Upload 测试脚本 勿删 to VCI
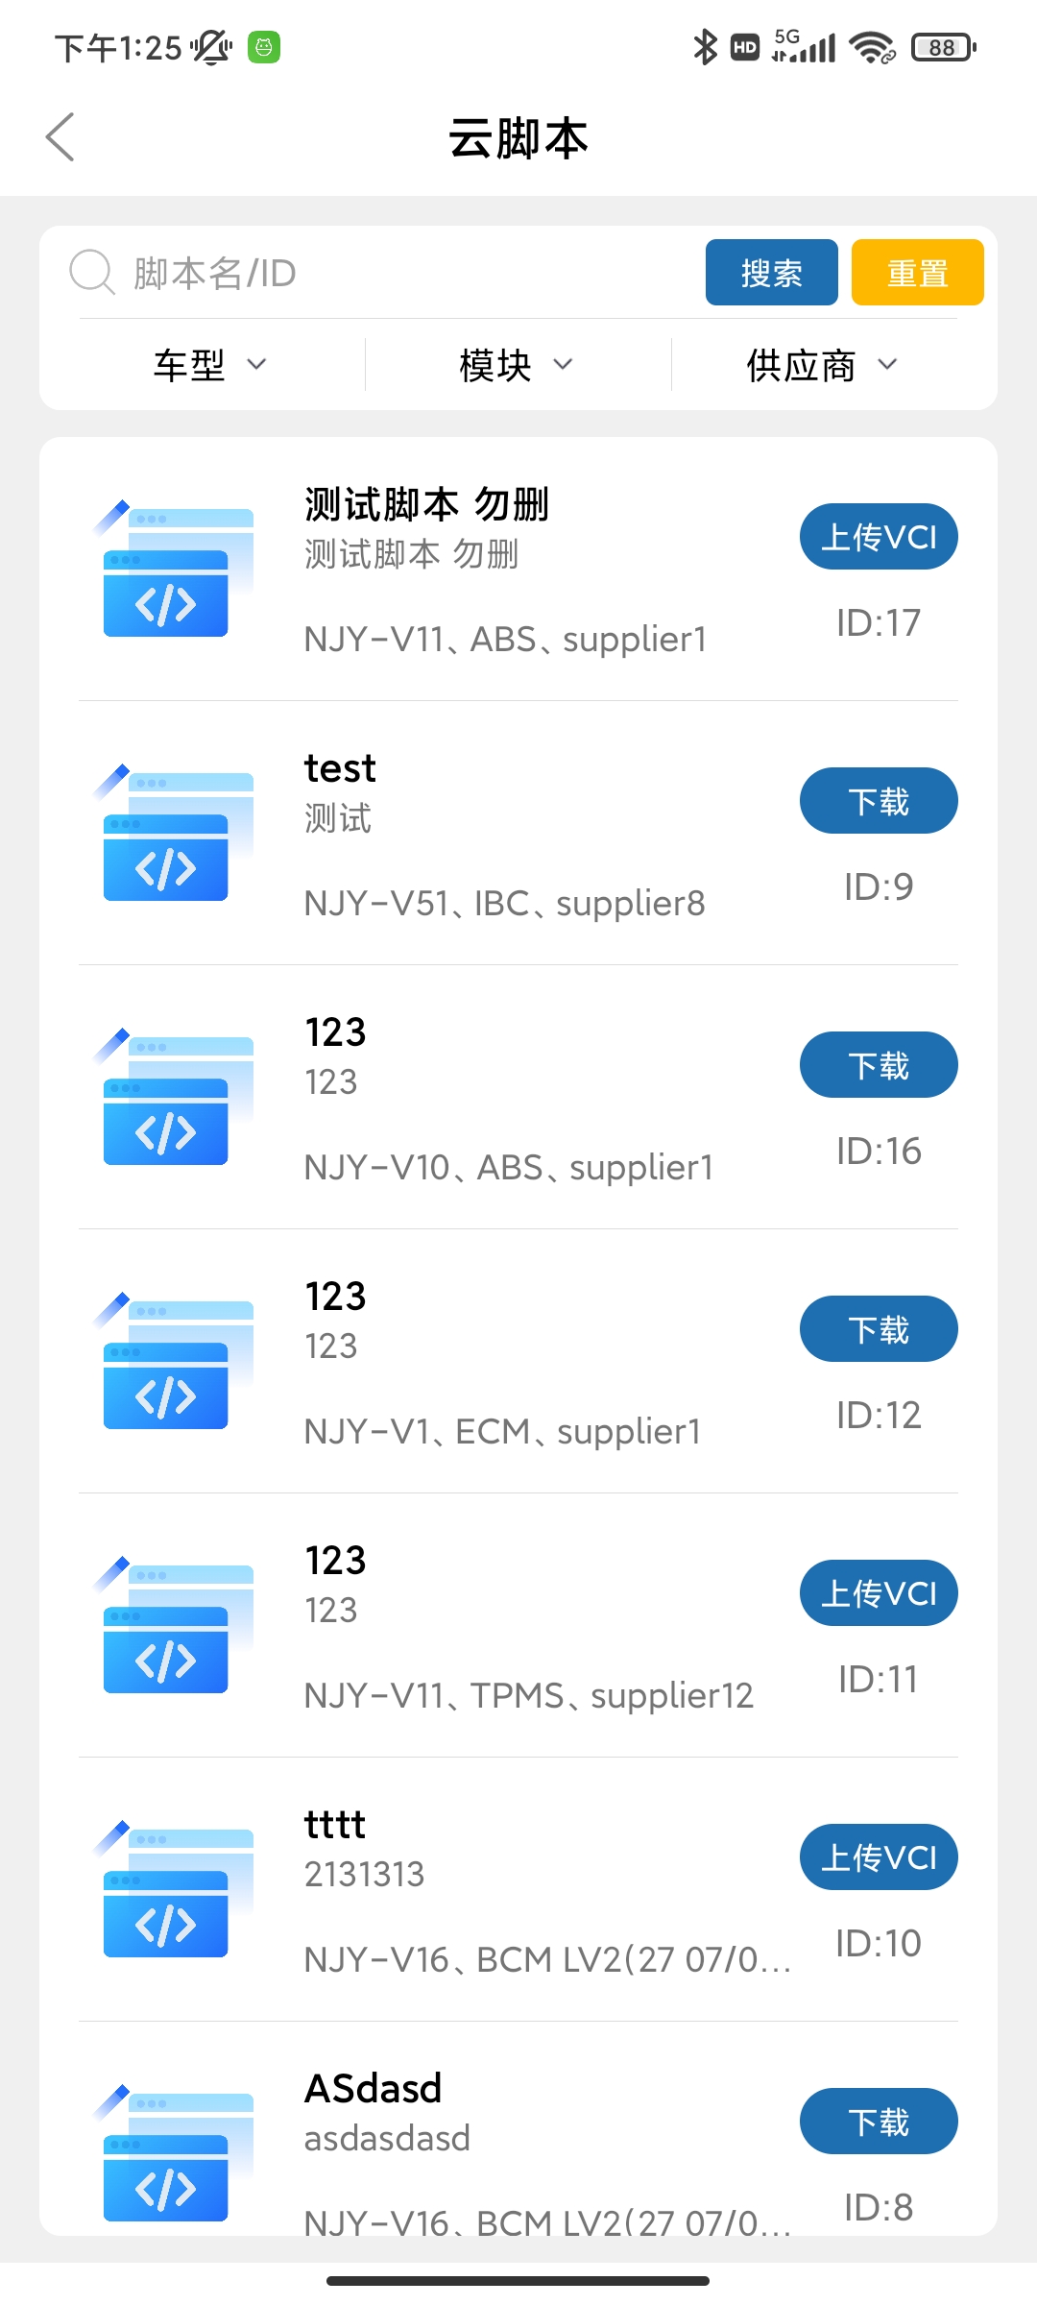 tap(879, 537)
